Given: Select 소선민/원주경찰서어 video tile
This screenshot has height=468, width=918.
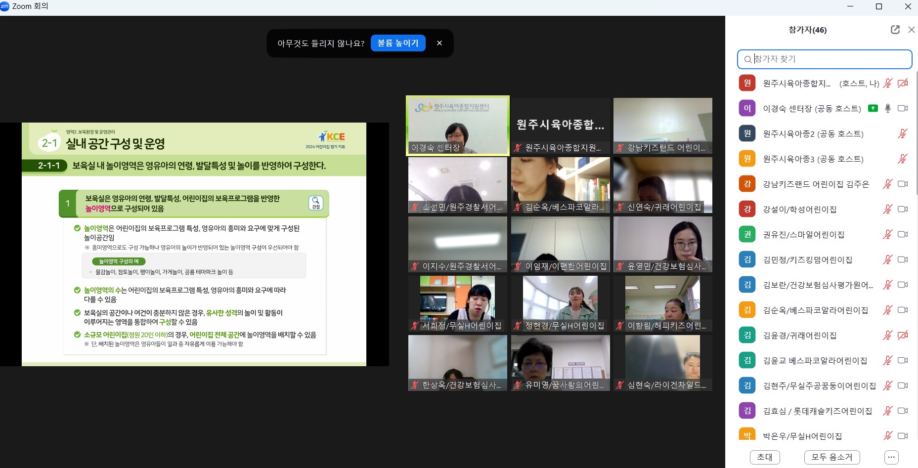Looking at the screenshot, I should [x=458, y=185].
